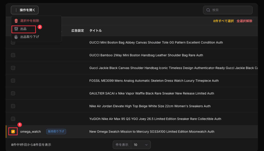Click the 8件すべて選択 link

click(x=223, y=21)
